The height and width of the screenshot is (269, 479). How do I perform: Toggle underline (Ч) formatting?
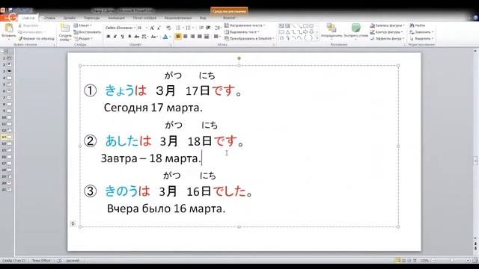click(x=122, y=37)
